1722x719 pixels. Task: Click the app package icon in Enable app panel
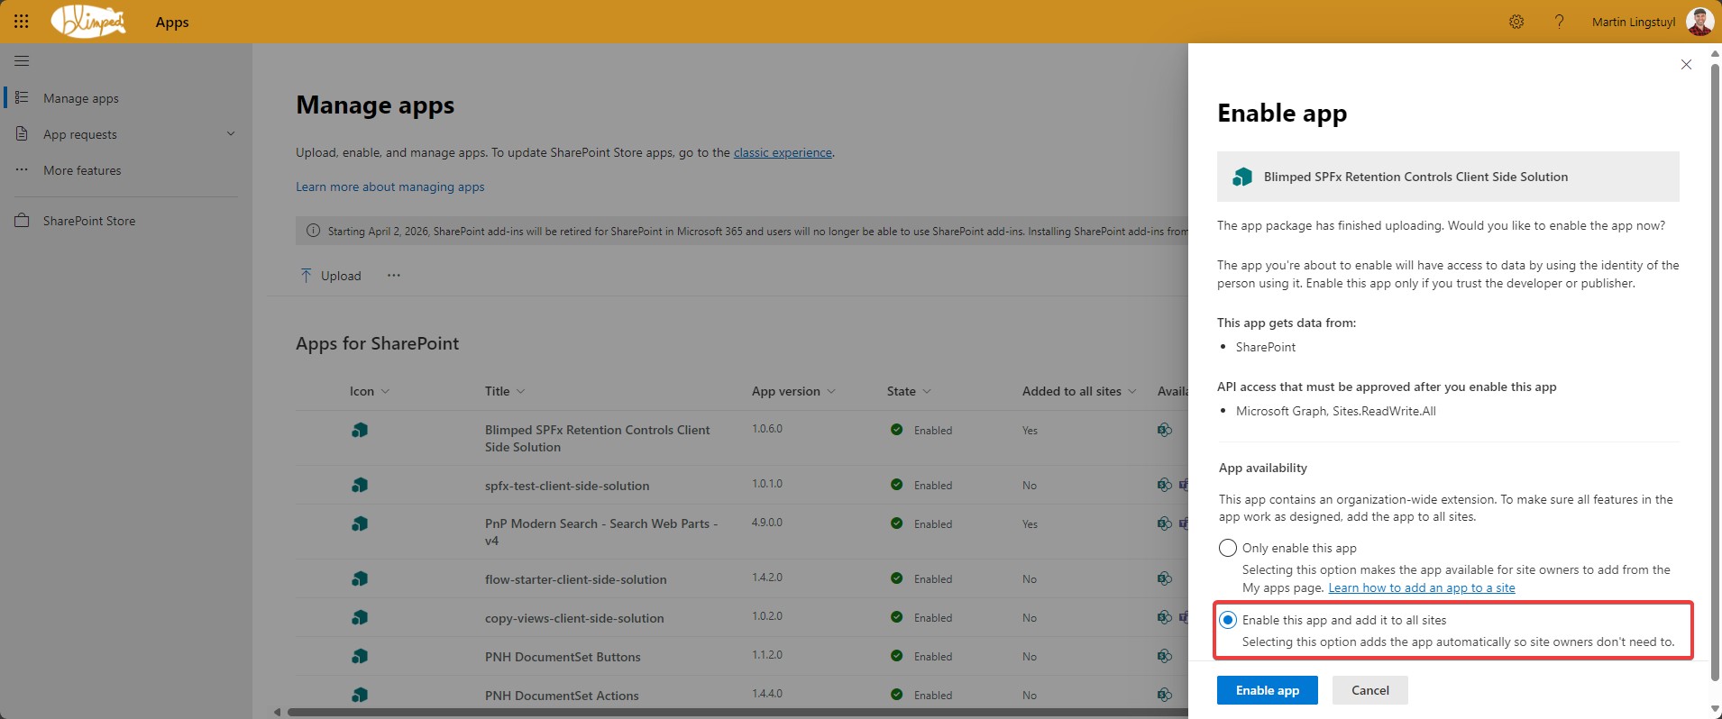coord(1242,177)
